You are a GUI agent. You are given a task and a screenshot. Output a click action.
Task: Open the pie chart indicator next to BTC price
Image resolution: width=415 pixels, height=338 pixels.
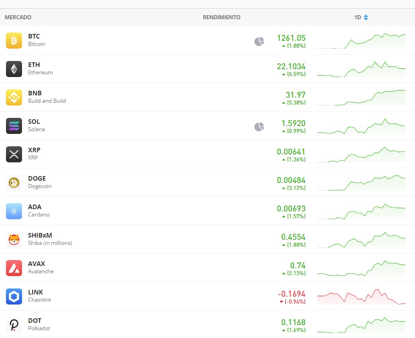(x=259, y=41)
